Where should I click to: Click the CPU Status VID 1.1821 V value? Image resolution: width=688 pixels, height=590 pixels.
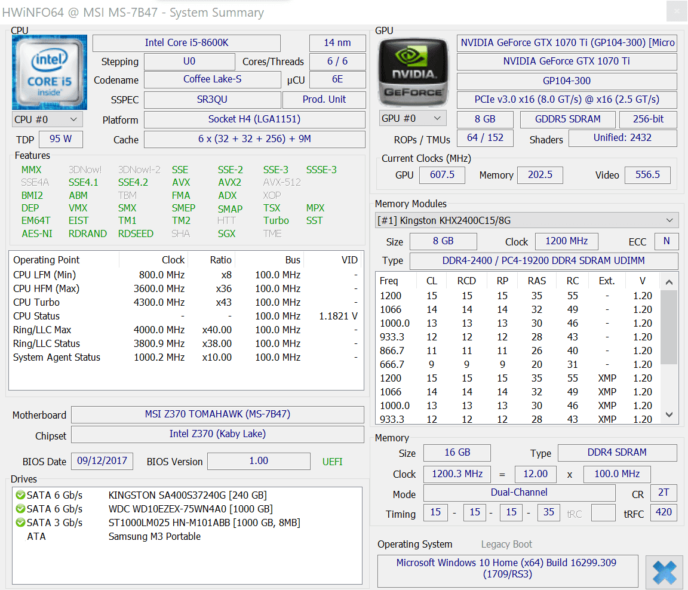click(x=338, y=316)
